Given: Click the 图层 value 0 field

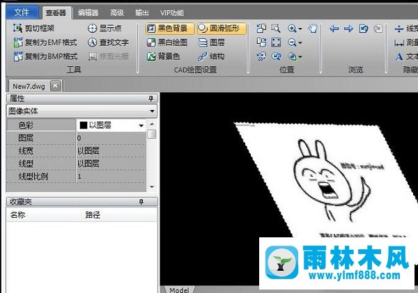Looking at the screenshot, I should pos(111,138).
